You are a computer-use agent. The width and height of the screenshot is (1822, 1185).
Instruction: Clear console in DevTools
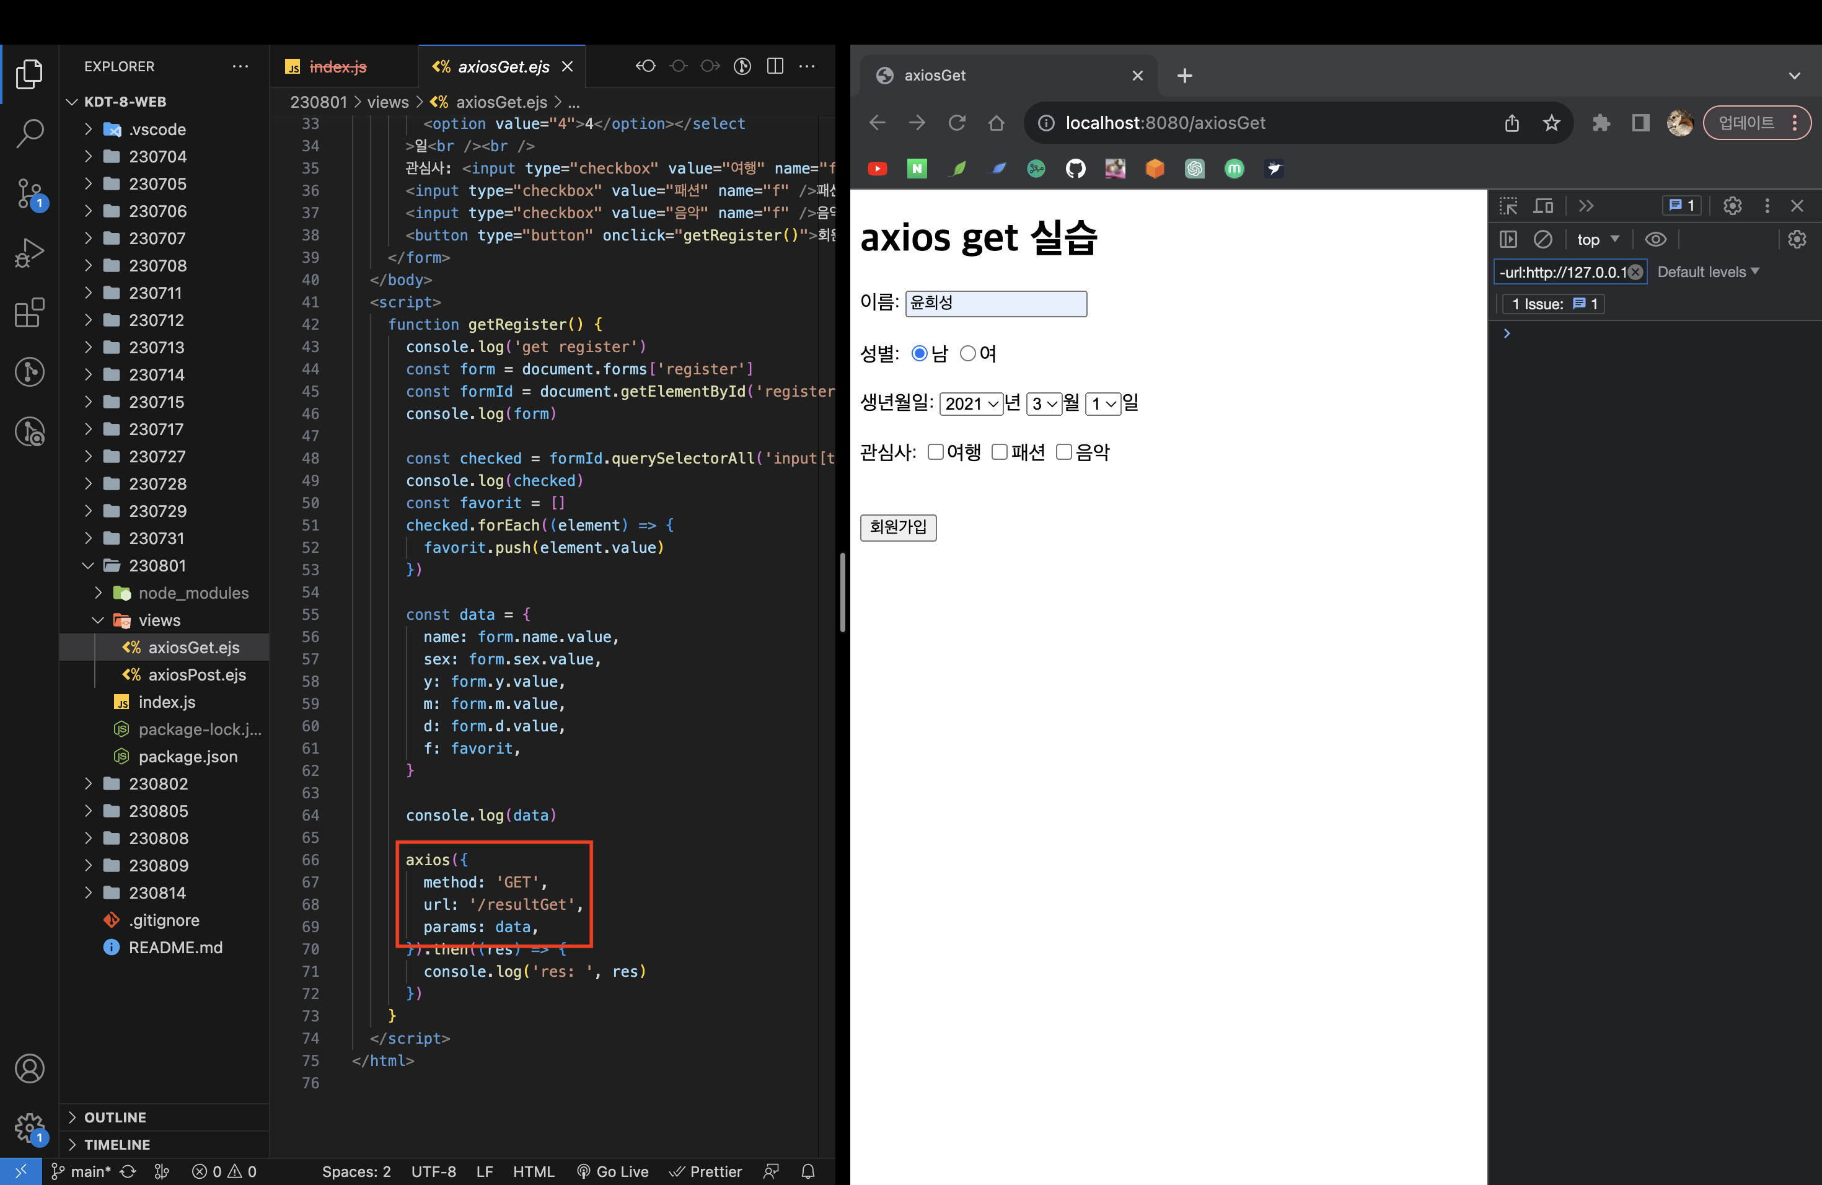1543,240
